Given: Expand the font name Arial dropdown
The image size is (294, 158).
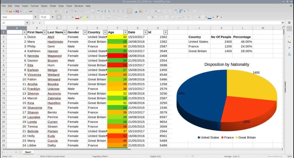Looking at the screenshot, I should coord(35,17).
